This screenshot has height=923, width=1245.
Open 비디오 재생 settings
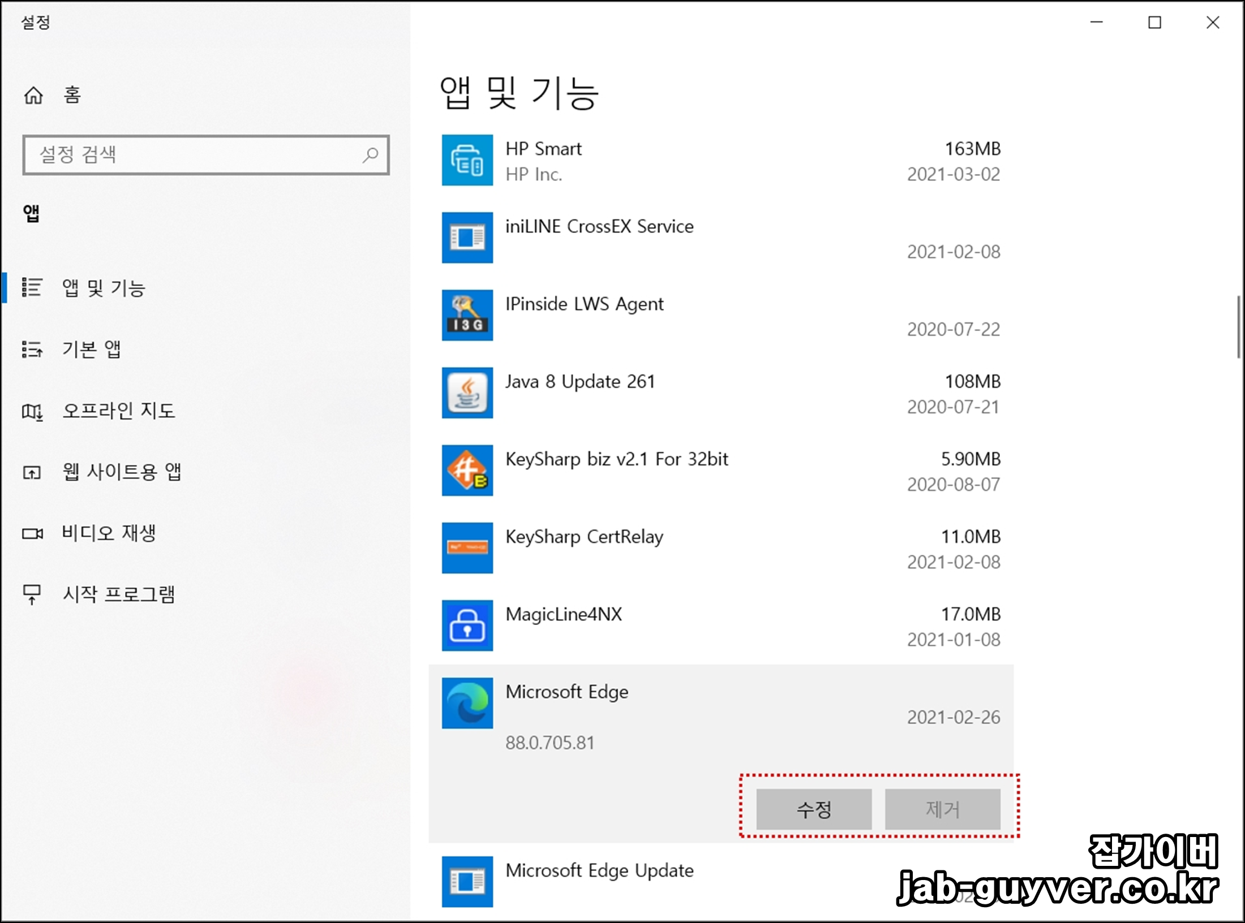click(108, 533)
